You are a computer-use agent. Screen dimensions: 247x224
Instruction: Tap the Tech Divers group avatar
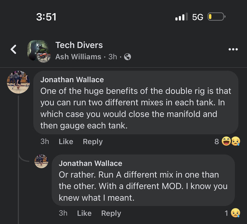point(39,50)
